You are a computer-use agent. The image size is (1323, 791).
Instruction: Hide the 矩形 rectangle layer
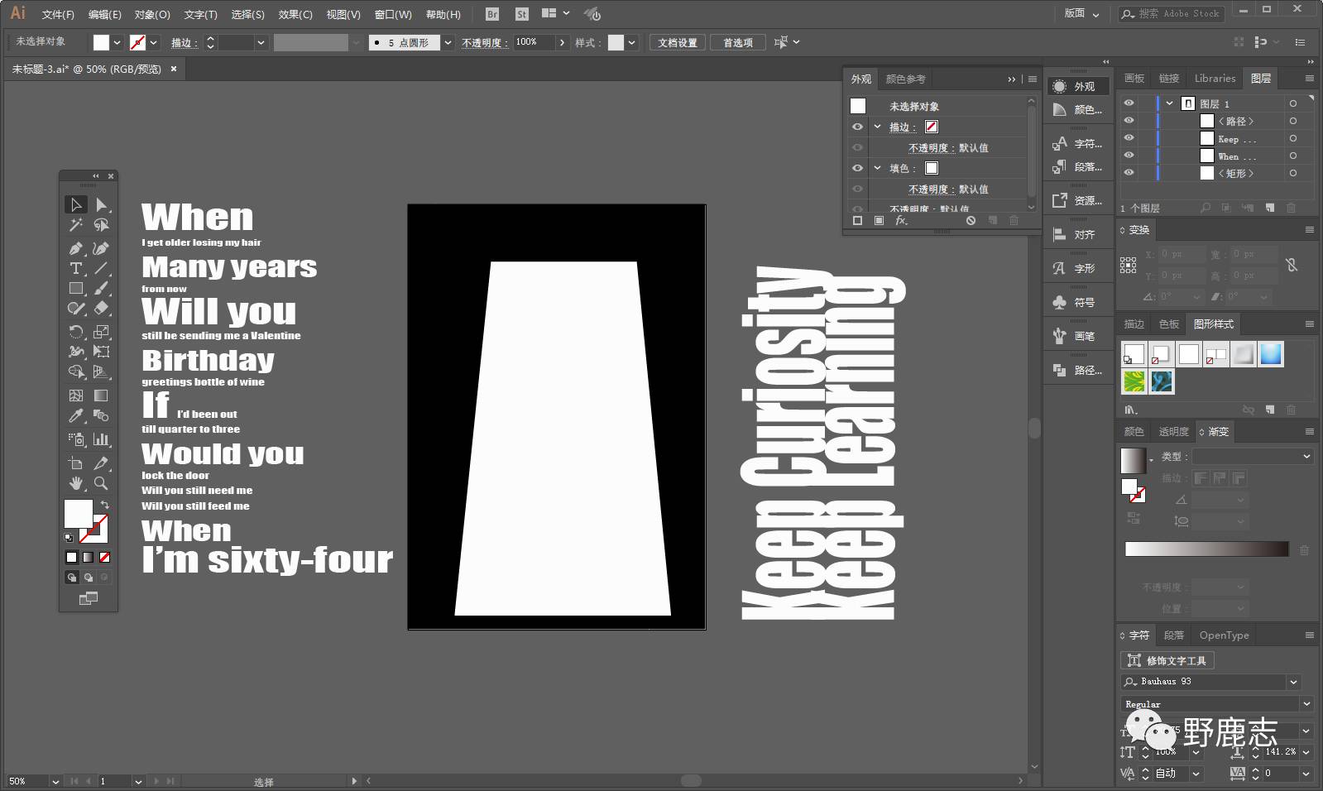coord(1129,173)
